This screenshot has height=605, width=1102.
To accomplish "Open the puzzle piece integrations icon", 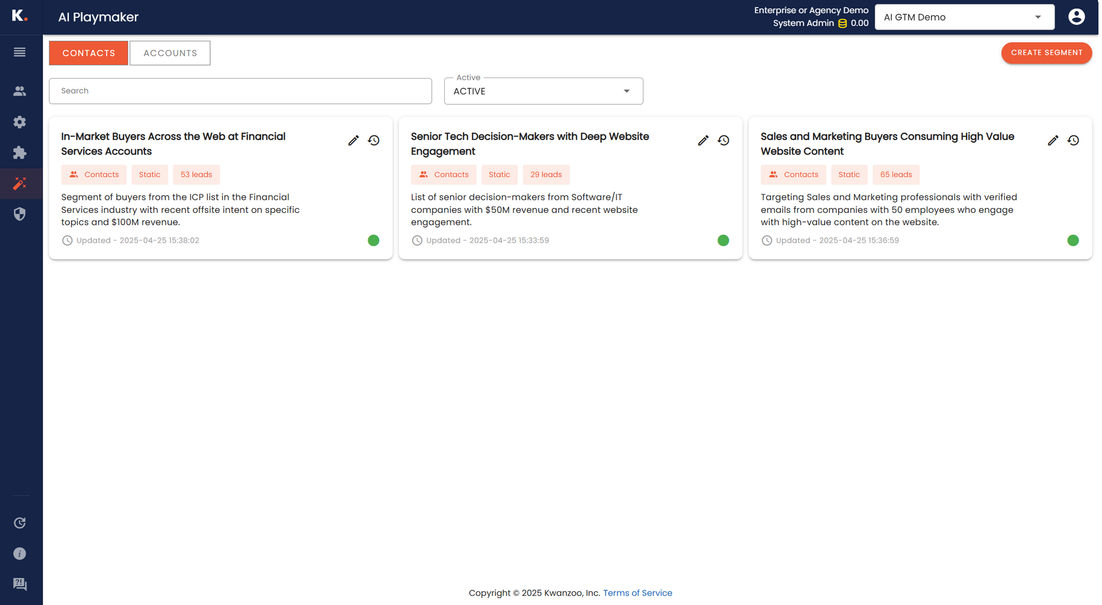I will pos(20,153).
